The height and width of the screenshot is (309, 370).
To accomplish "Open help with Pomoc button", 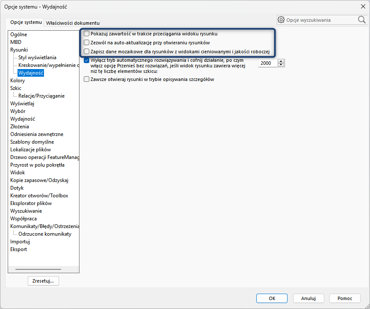I will tap(345, 298).
